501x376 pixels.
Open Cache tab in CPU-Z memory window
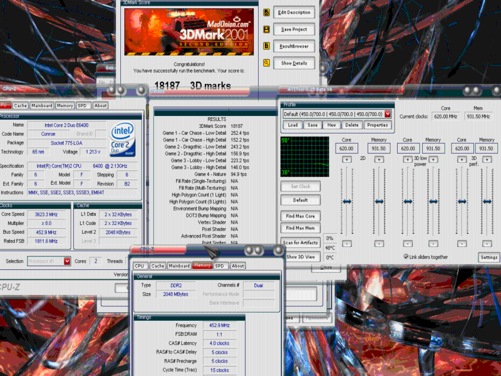point(158,266)
